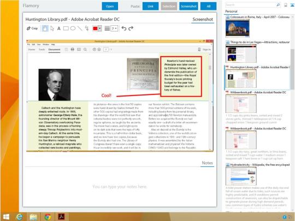This screenshot has width=295, height=221.
Task: Open the color picker dropdown arrow
Action: click(x=100, y=28)
